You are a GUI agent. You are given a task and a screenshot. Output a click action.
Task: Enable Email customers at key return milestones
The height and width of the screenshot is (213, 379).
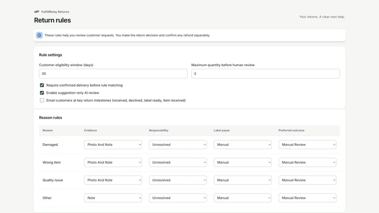click(x=42, y=100)
